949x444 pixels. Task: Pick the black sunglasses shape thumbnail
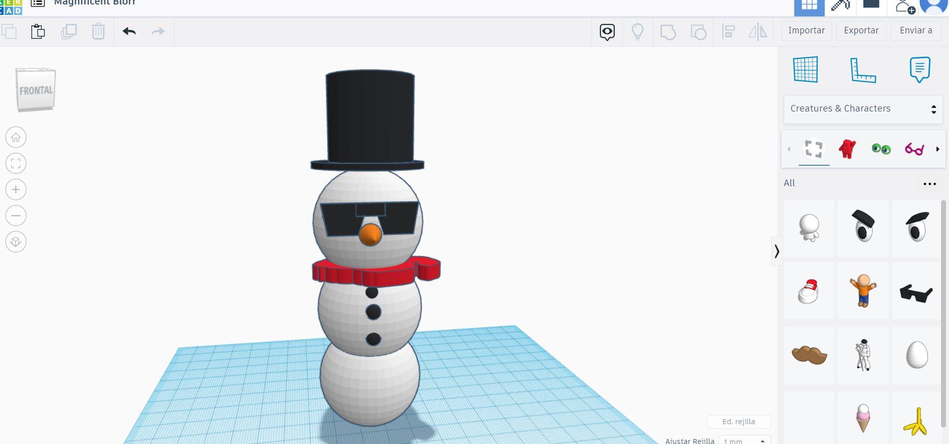point(917,292)
